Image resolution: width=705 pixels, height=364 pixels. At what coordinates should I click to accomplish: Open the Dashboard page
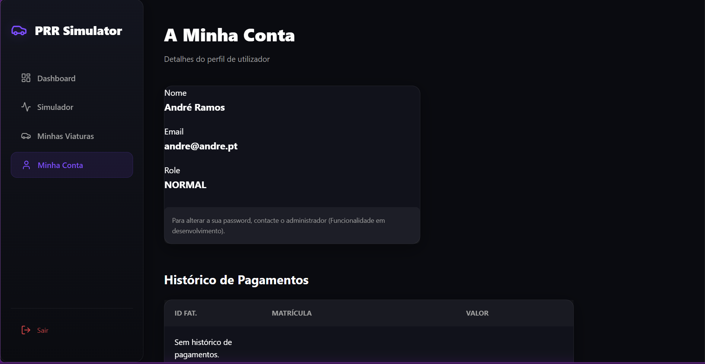(x=56, y=78)
